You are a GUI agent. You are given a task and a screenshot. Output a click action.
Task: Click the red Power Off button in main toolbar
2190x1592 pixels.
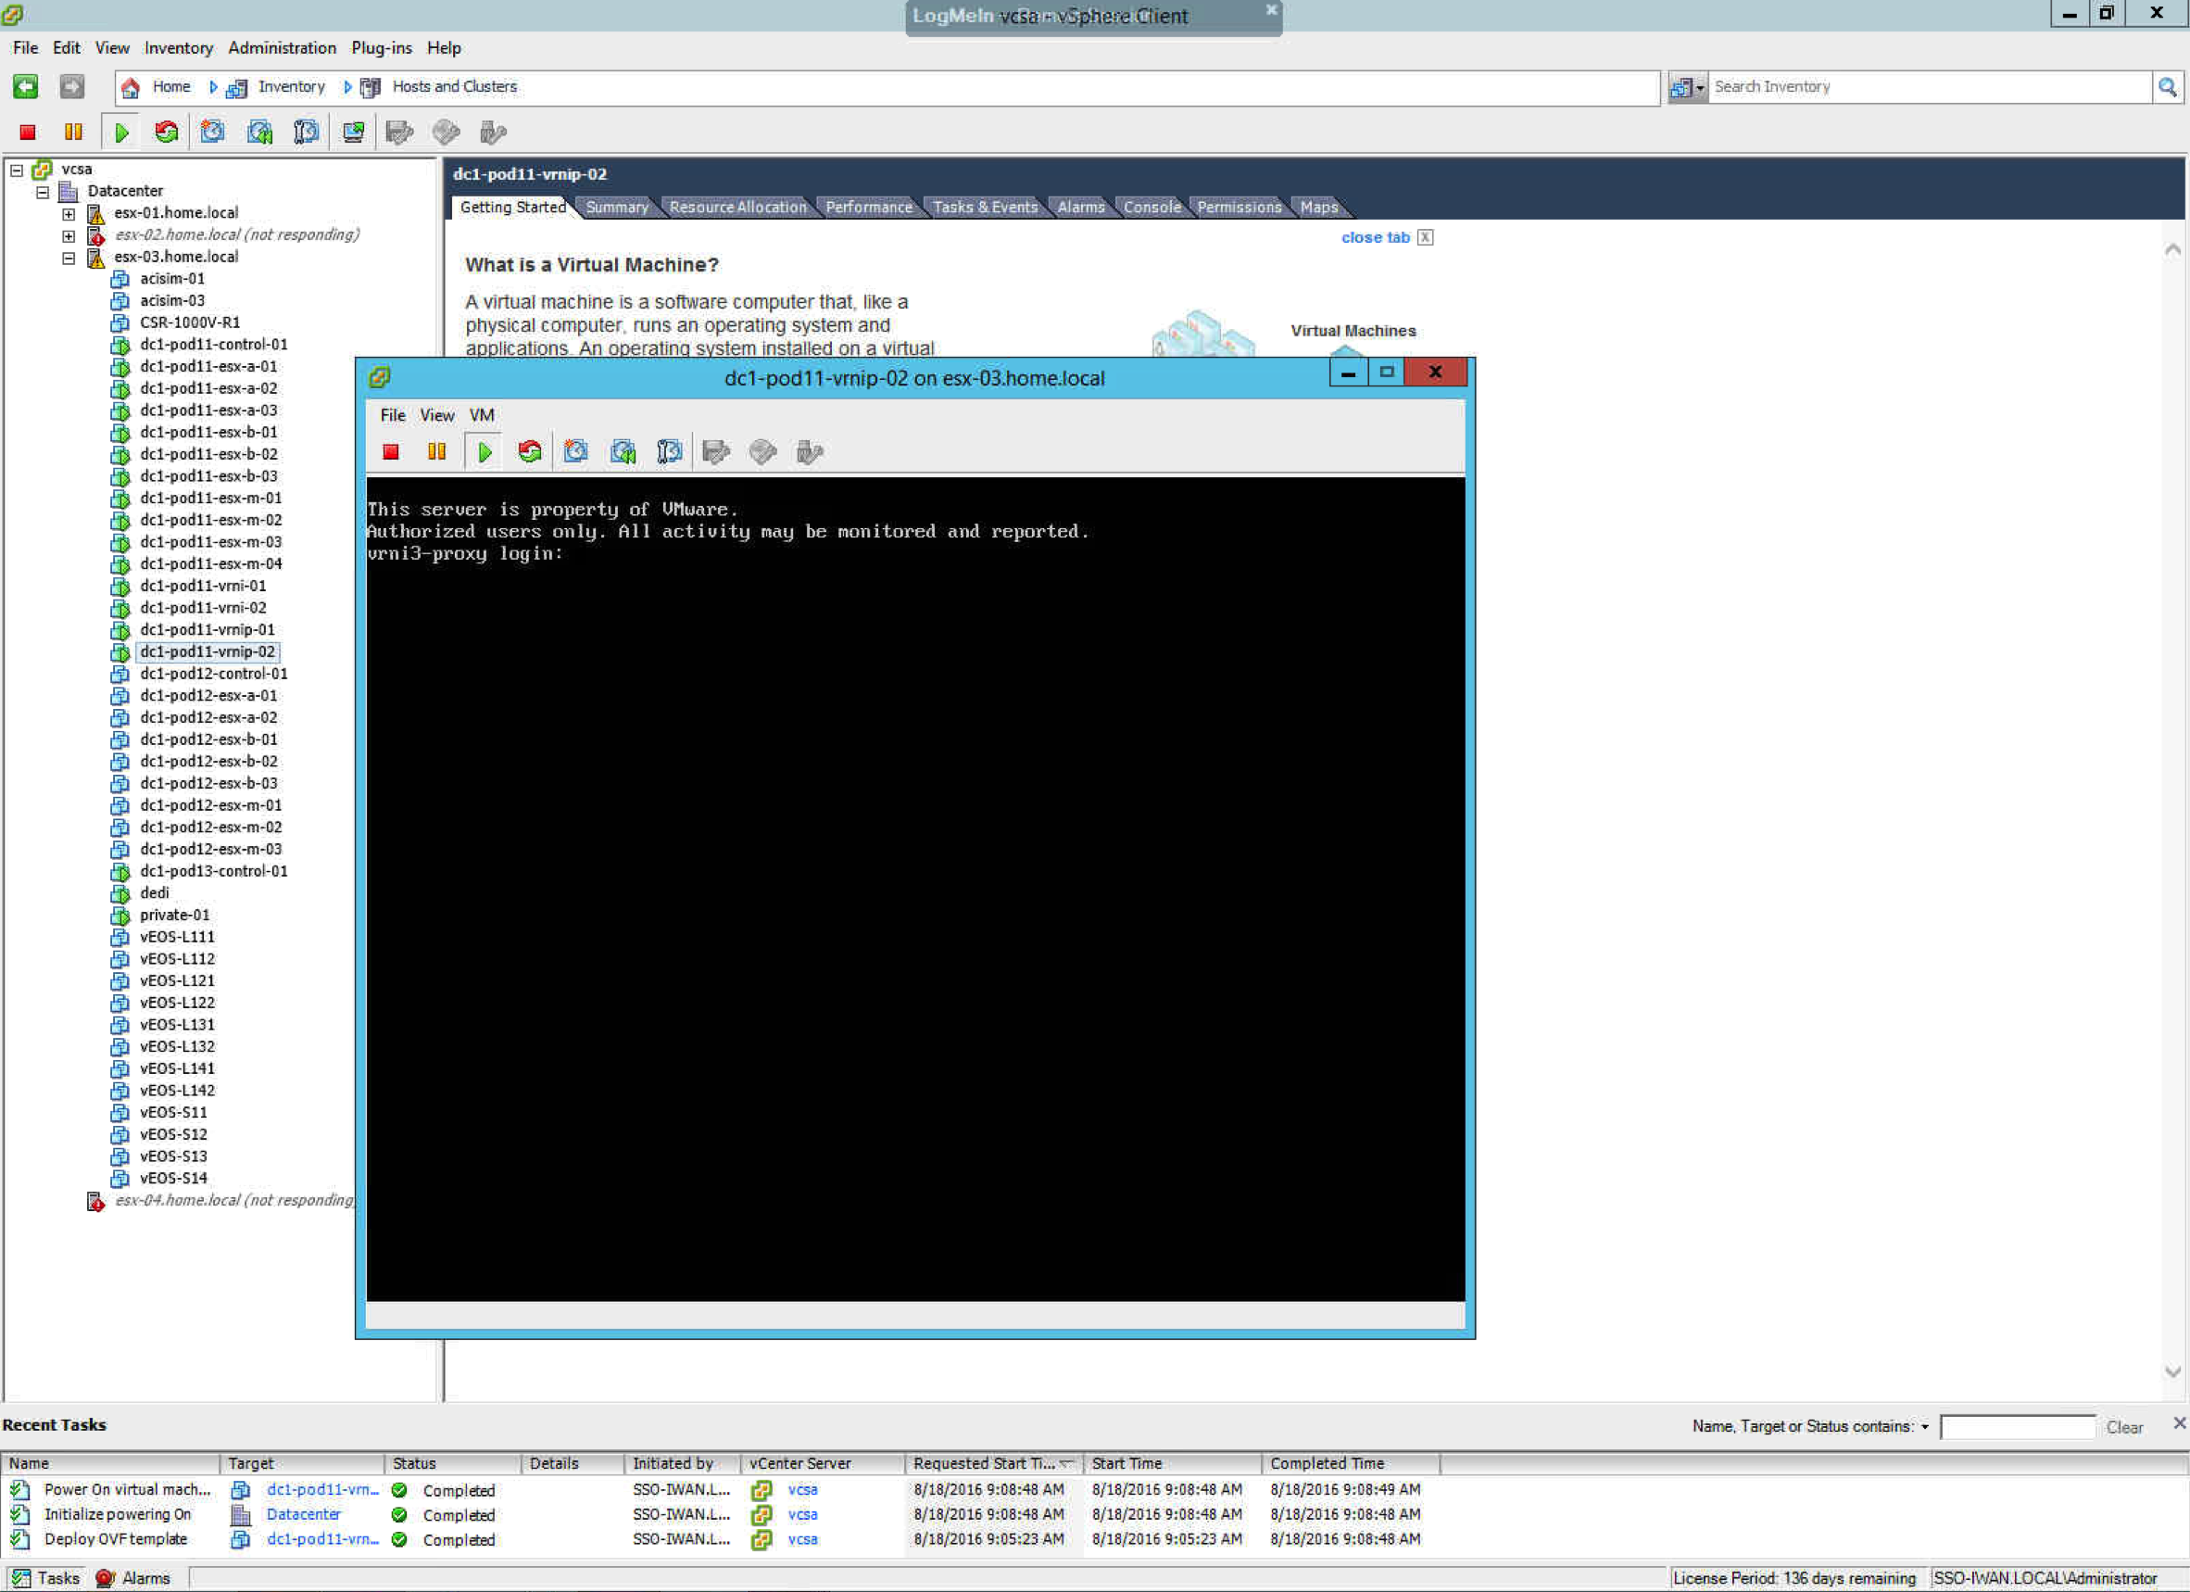pos(27,133)
